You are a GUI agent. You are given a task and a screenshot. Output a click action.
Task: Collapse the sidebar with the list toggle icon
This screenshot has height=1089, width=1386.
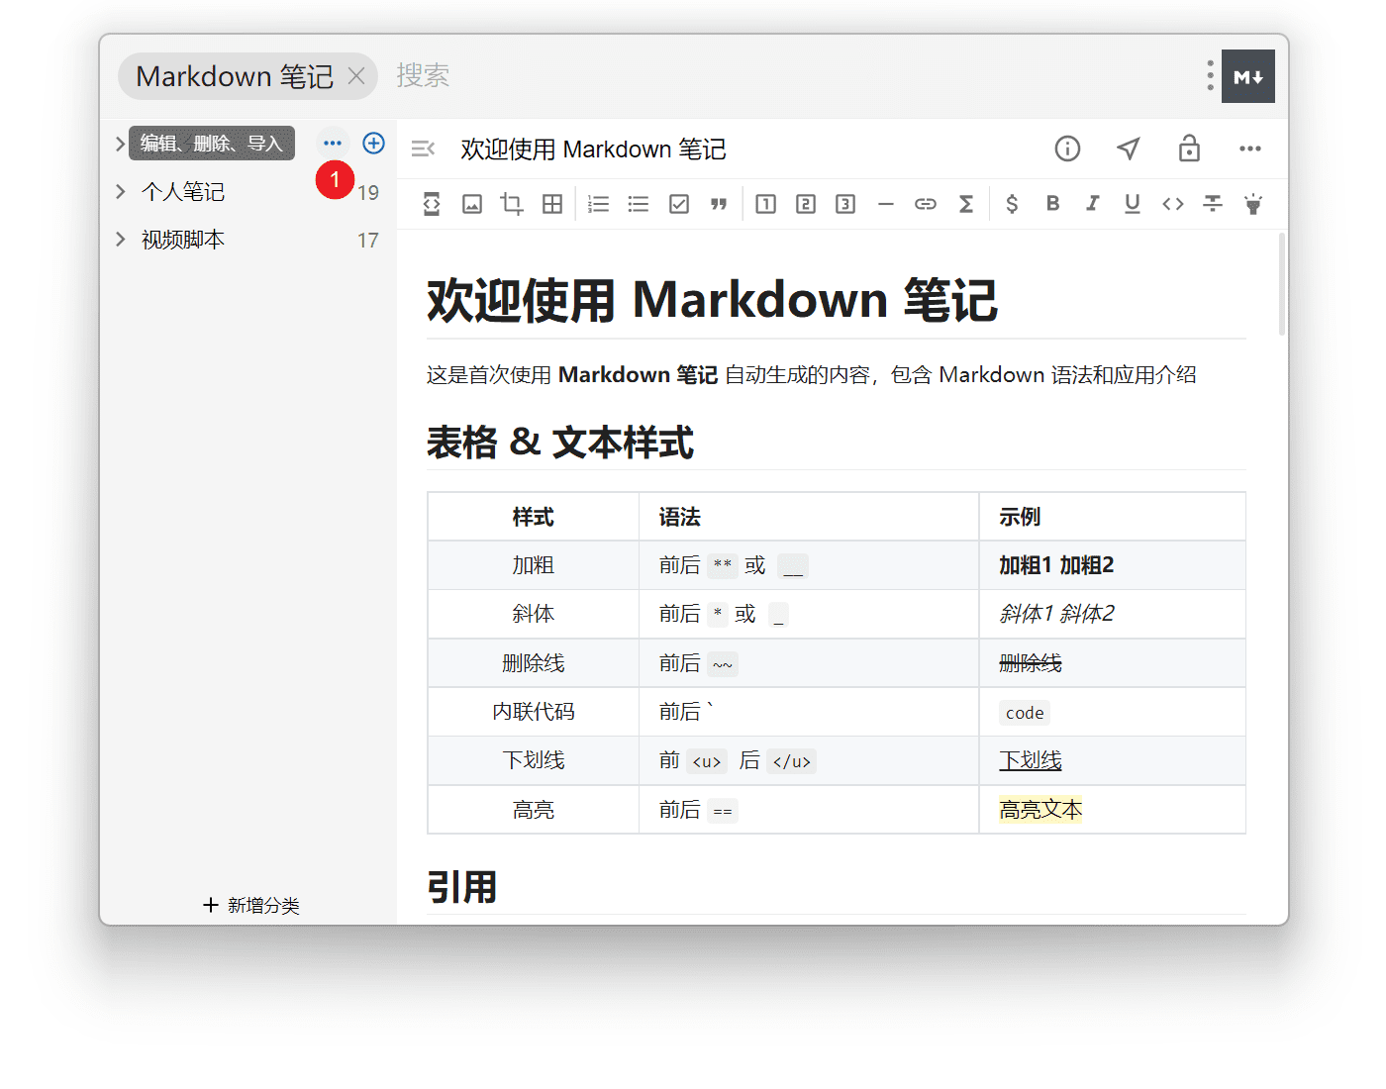(x=424, y=148)
